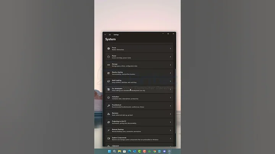
Task: Expand the Projecting to this PC chevron
Action: [x=170, y=122]
